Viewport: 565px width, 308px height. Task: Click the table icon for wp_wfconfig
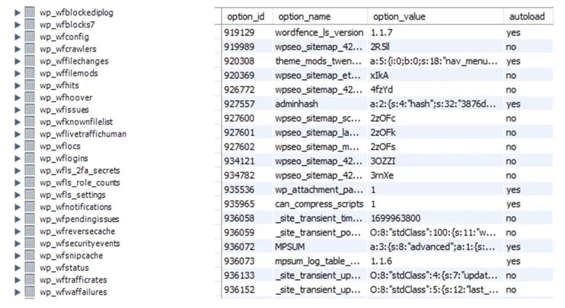[x=30, y=37]
